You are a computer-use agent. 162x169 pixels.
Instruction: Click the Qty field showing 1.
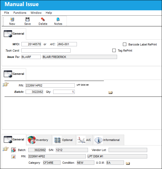(x=64, y=92)
